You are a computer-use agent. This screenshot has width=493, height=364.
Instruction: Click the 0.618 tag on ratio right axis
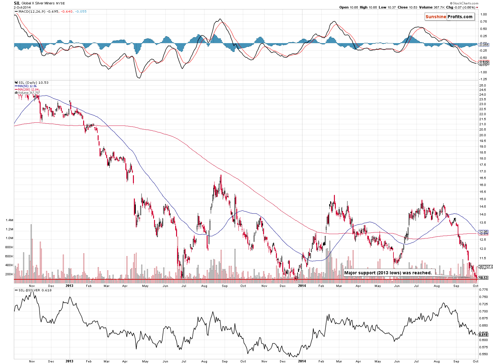click(483, 335)
